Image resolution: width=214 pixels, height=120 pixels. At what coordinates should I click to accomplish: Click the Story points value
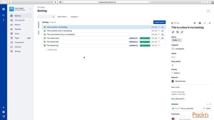point(173,65)
